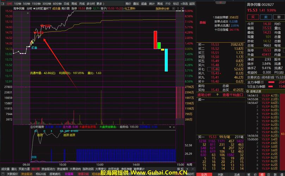
Task: Open the 画线 drawing tool
Action: (160, 4)
